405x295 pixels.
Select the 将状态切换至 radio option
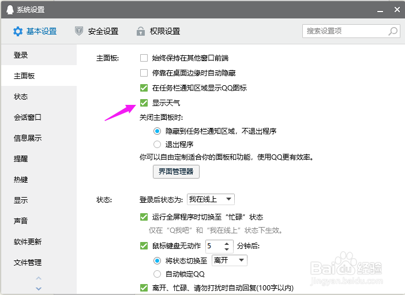(157, 260)
